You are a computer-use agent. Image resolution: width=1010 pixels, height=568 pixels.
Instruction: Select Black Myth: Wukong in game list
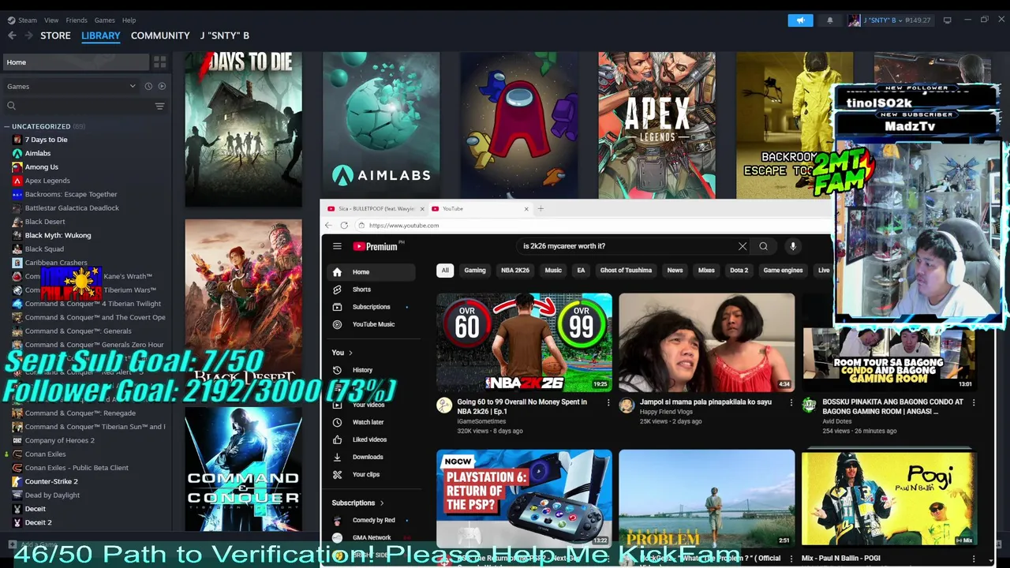pyautogui.click(x=58, y=235)
